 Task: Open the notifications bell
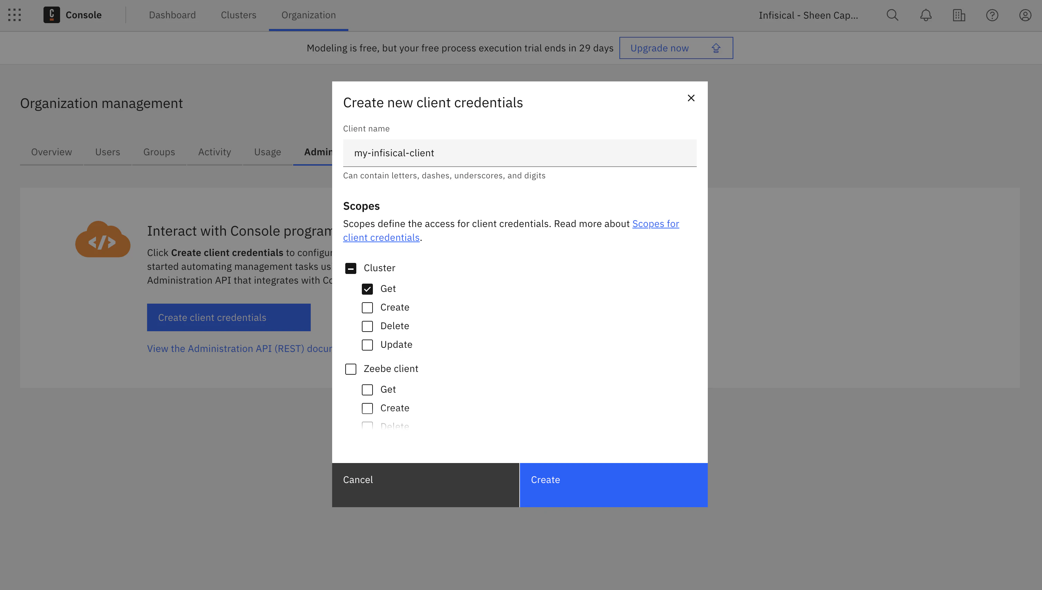click(926, 15)
